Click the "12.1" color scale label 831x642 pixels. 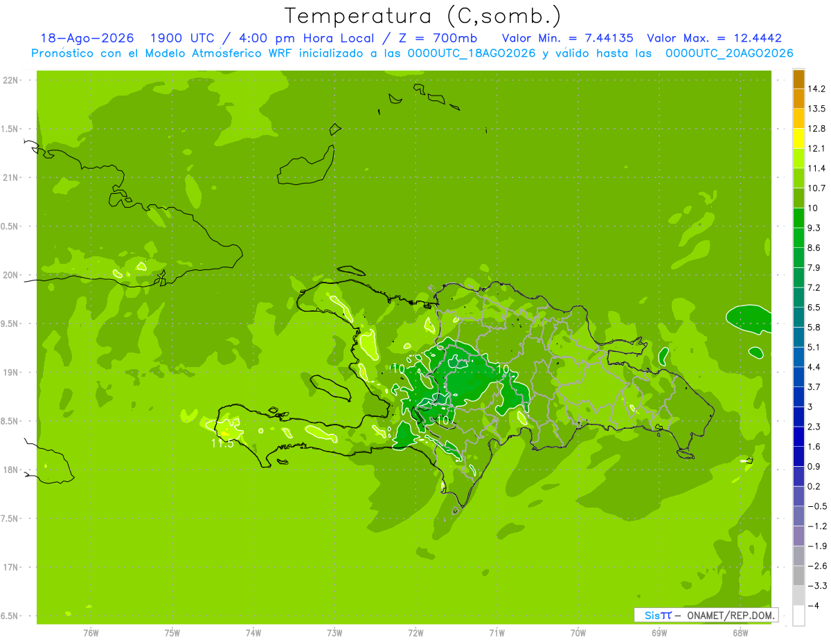[817, 149]
